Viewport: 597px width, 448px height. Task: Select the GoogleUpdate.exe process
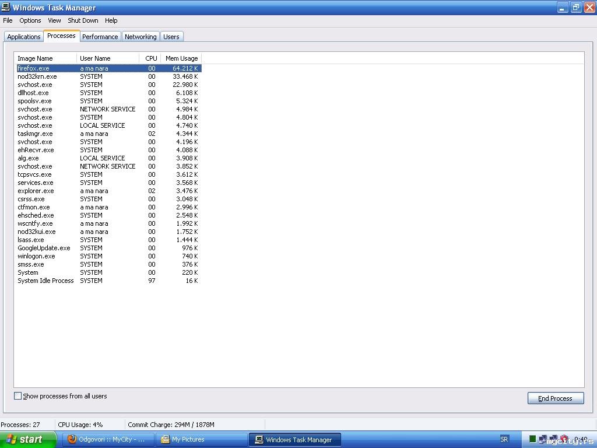point(108,248)
